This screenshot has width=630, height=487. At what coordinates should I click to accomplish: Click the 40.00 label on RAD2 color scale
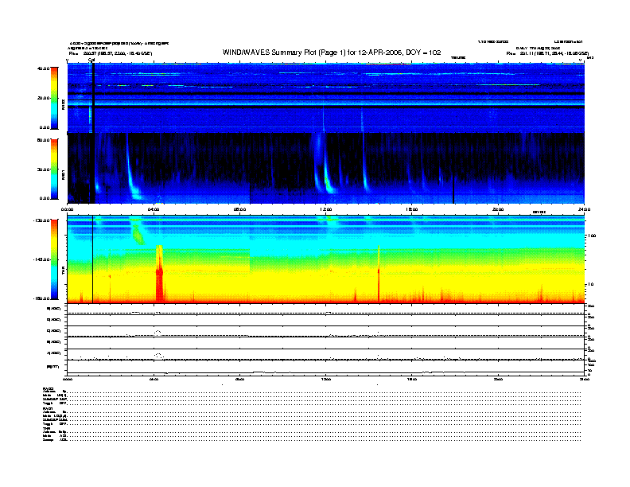point(43,68)
